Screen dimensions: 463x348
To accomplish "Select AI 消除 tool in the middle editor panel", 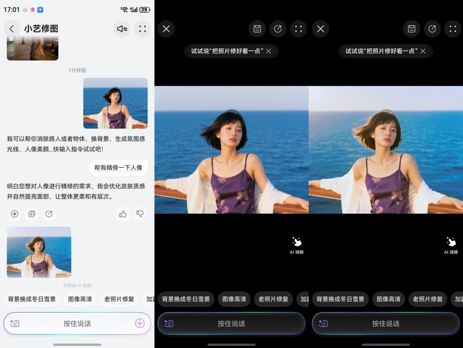I will [296, 245].
